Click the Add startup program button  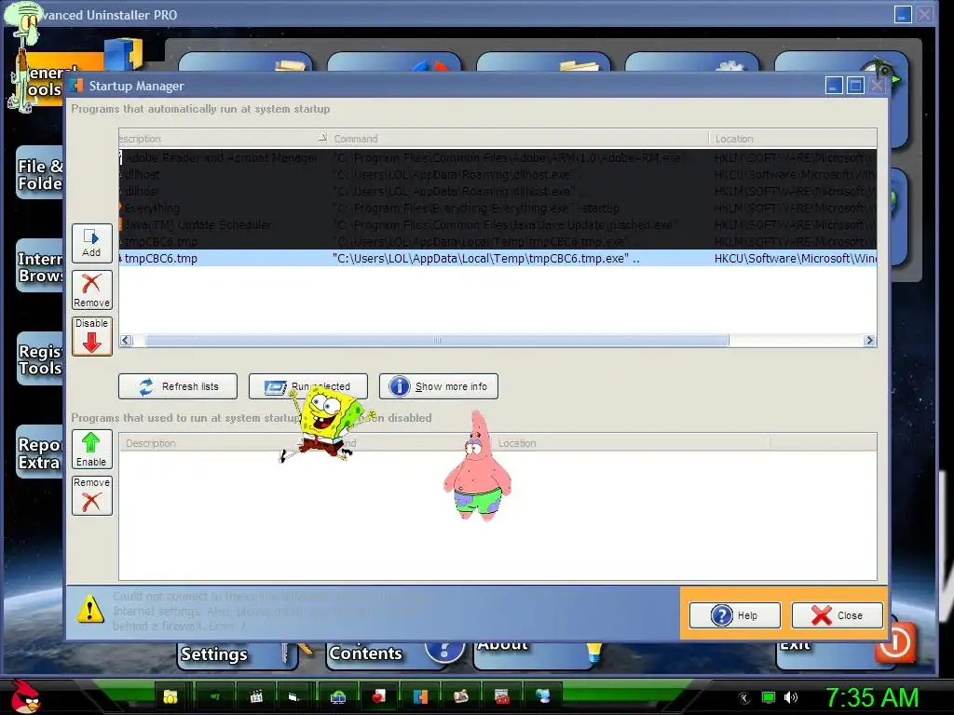tap(92, 243)
